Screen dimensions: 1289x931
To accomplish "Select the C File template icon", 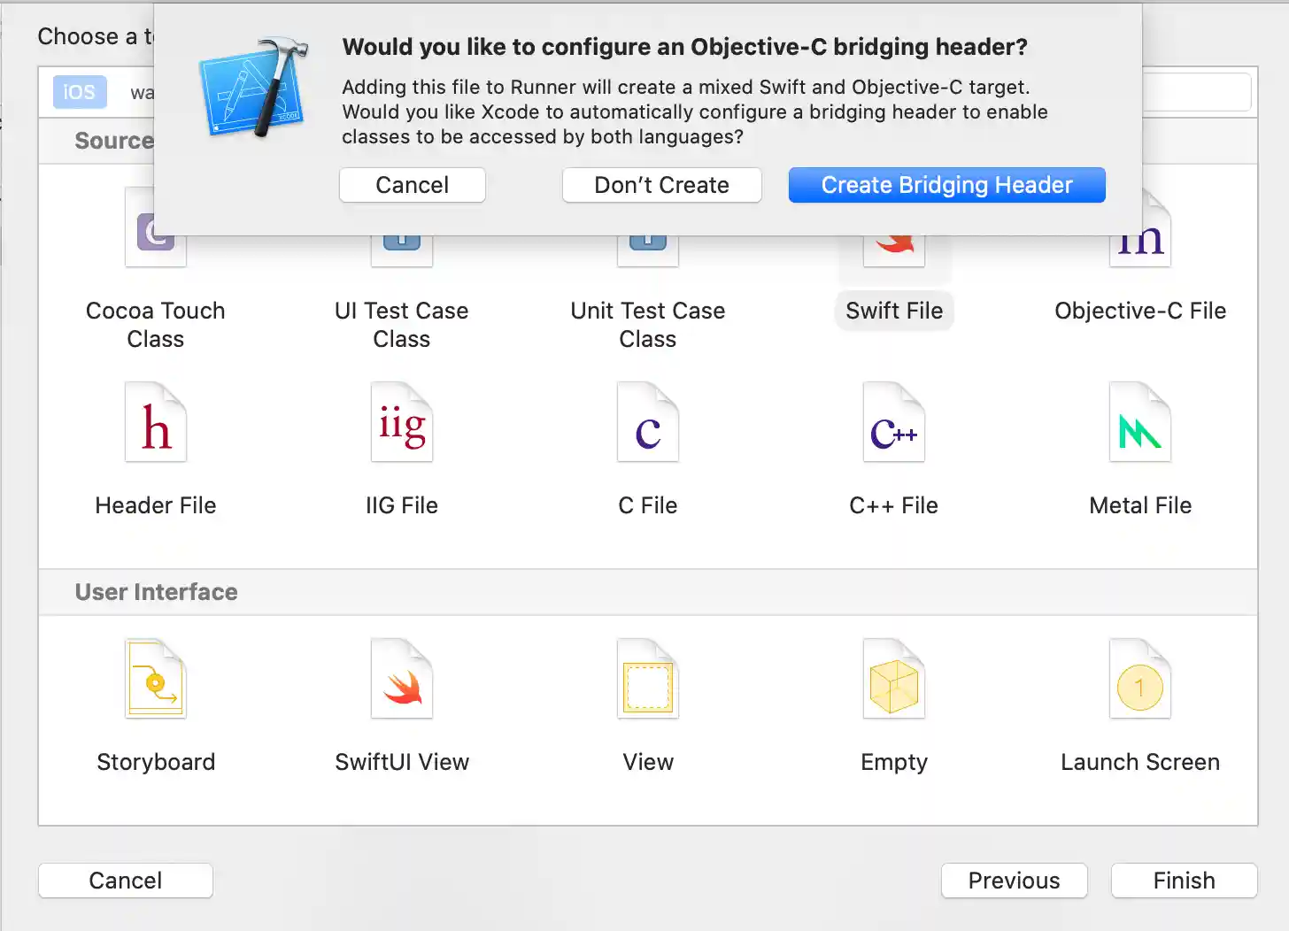I will coord(648,423).
